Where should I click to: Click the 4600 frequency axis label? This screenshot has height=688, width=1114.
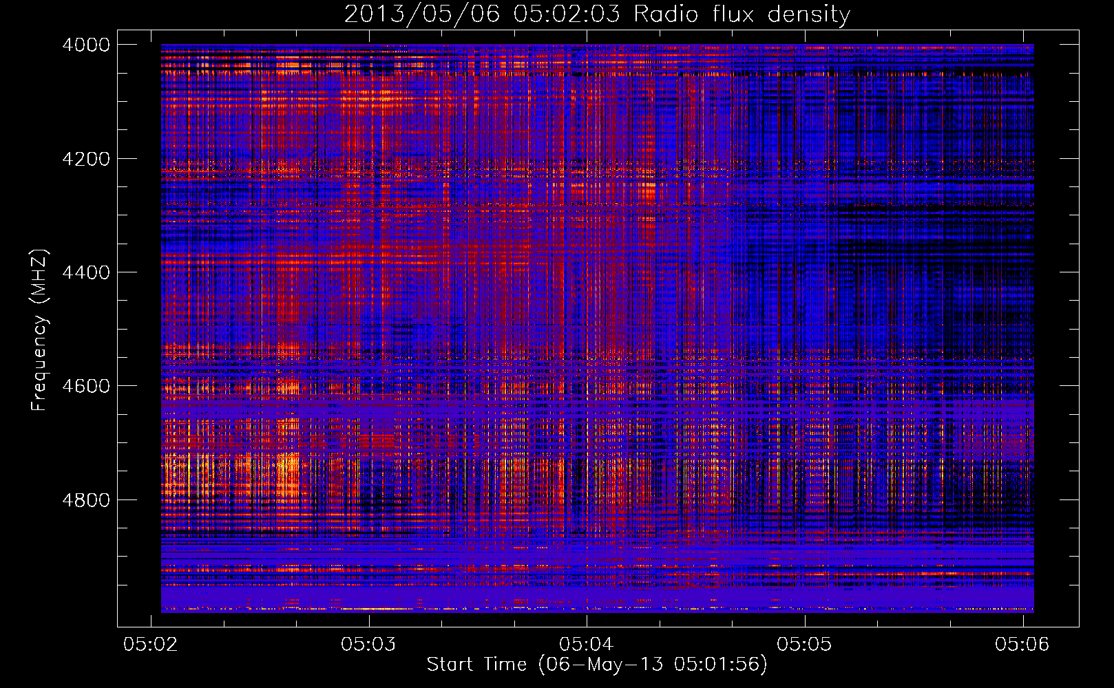(x=86, y=386)
